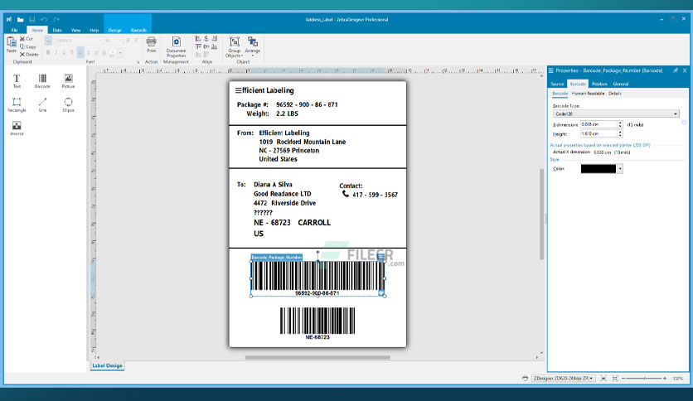Click Cut in the Clipboard group

(27, 39)
